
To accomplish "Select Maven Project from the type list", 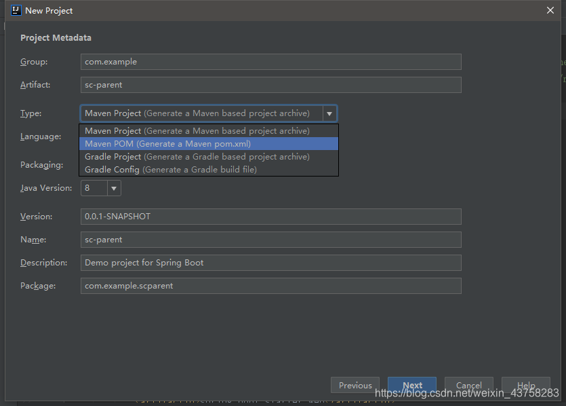I will pyautogui.click(x=209, y=131).
